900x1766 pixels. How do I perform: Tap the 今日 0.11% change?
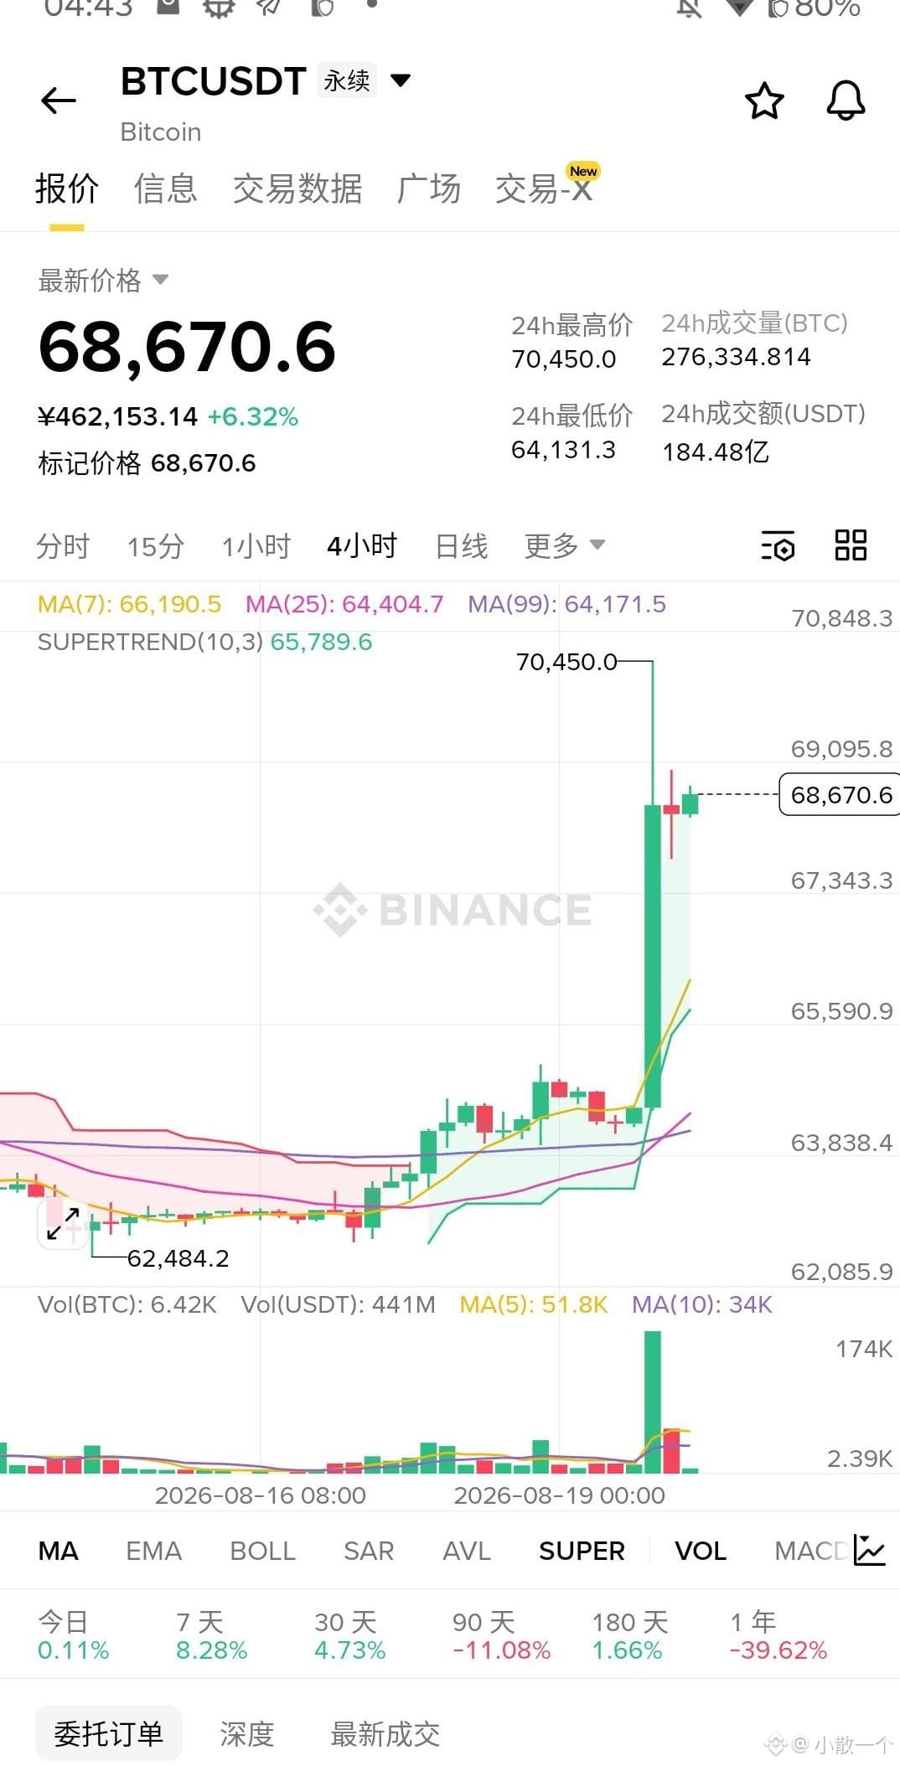point(74,1635)
